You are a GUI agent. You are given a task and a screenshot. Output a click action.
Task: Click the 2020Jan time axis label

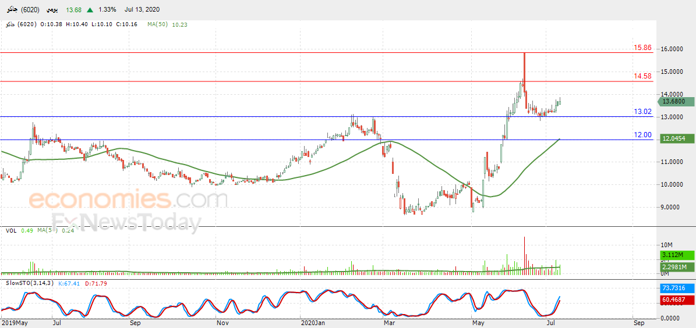click(313, 323)
